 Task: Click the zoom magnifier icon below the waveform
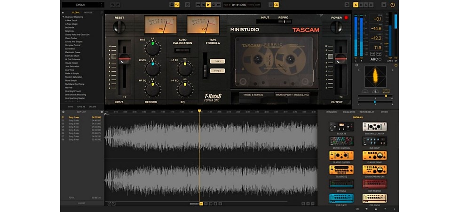coord(303,204)
